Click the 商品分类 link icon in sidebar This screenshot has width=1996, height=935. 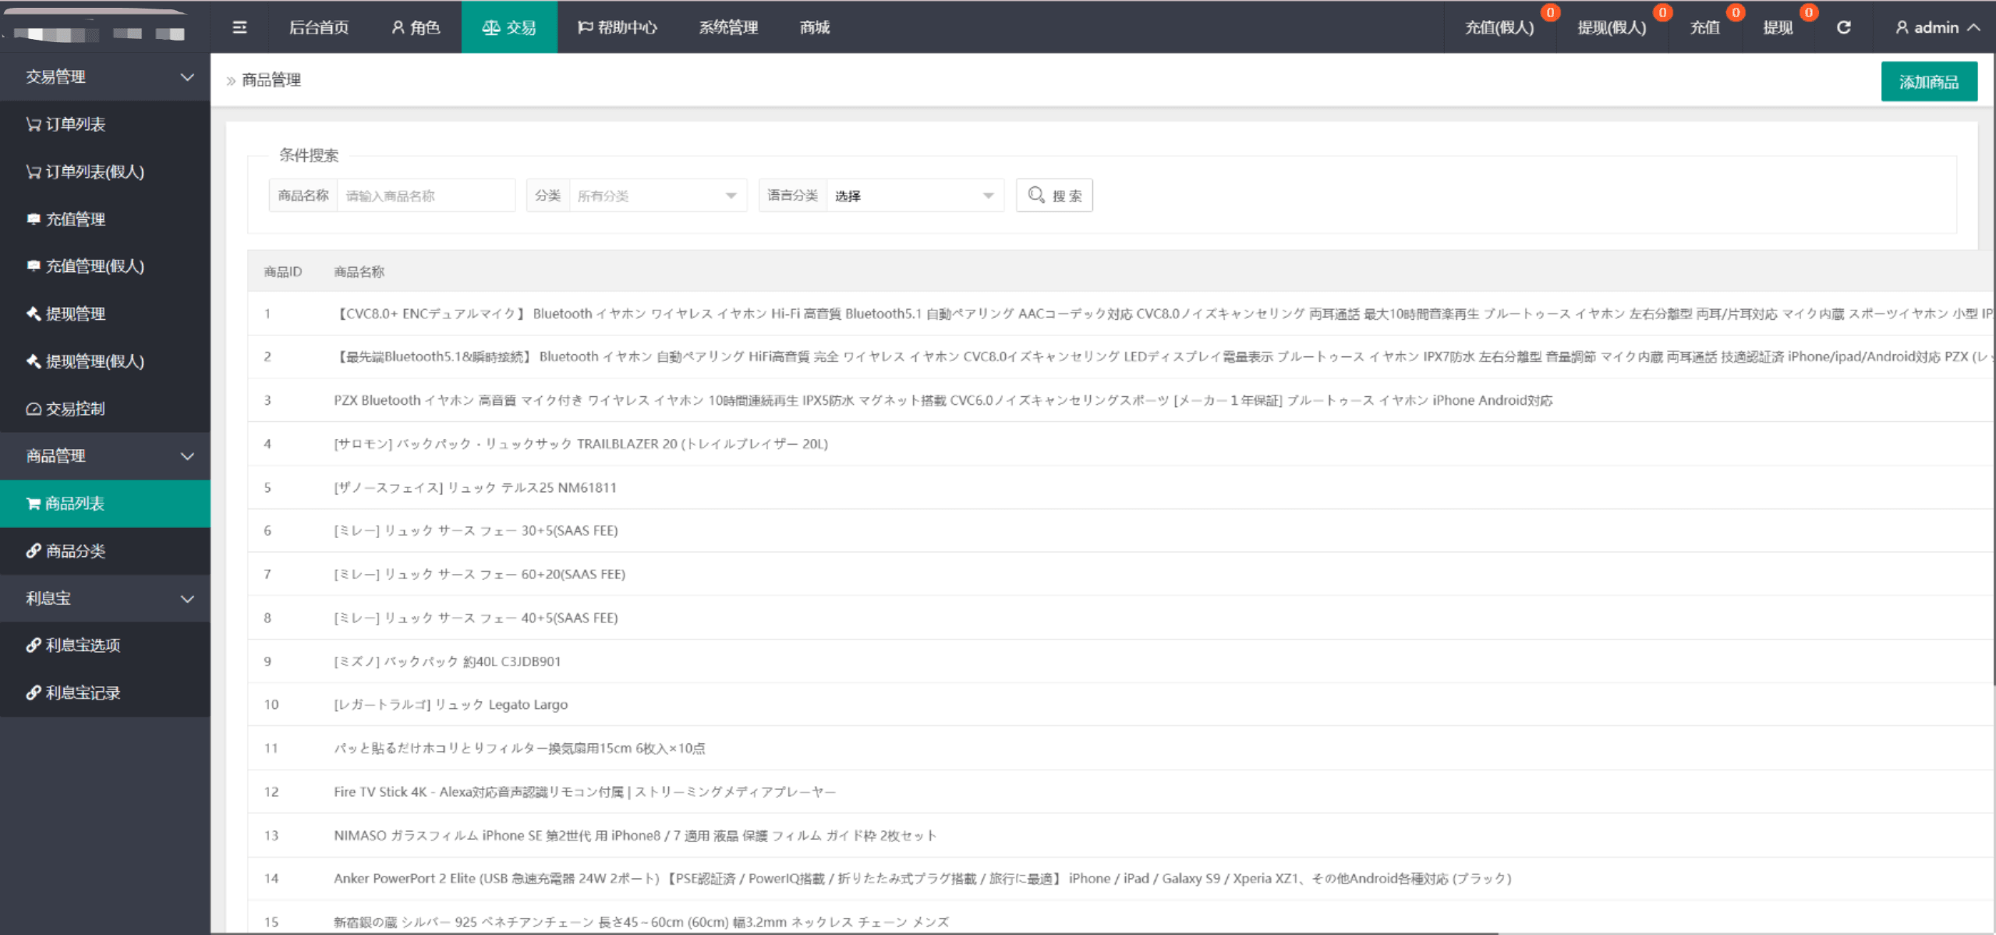(x=33, y=551)
